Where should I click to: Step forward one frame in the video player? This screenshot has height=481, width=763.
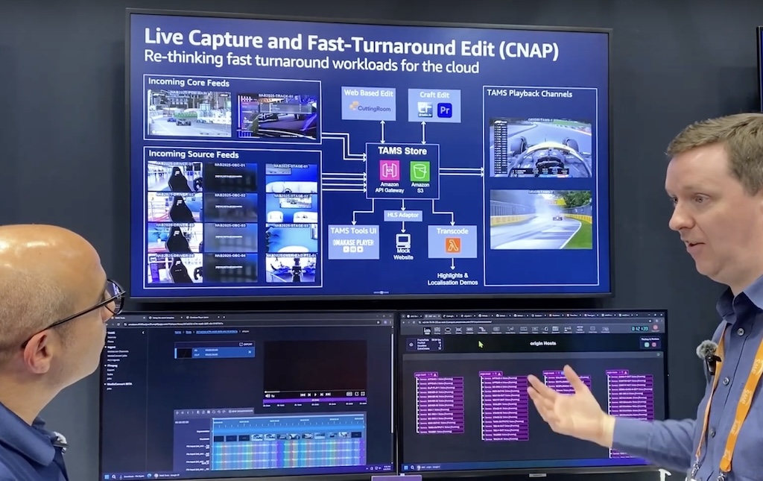pos(322,394)
